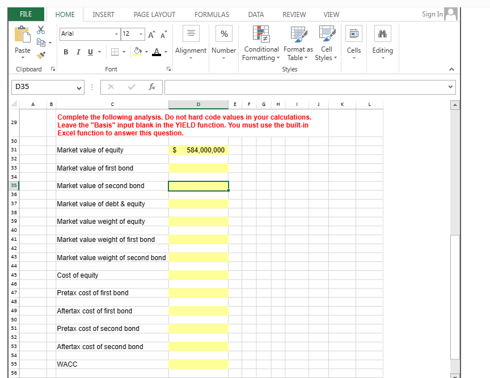
Task: Open the Font Color dropdown arrow
Action: coord(164,52)
